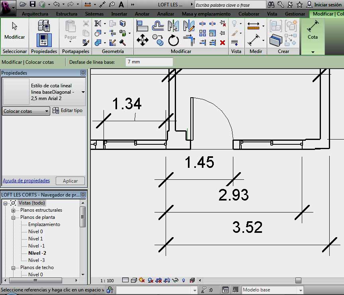Image resolution: width=344 pixels, height=295 pixels.
Task: Click the Editar tipo icon
Action: tap(56, 110)
